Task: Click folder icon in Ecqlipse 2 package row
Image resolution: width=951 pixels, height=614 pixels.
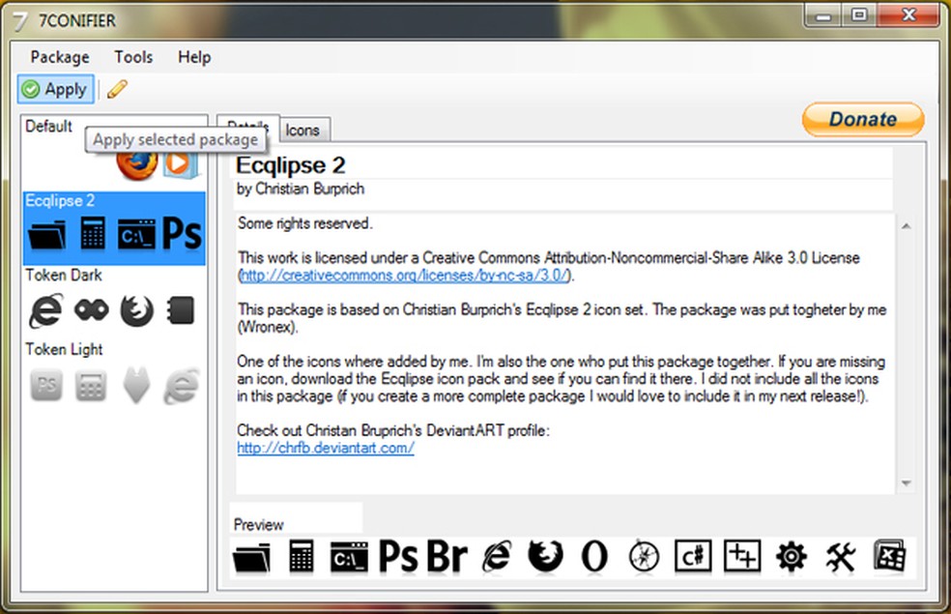Action: [46, 235]
